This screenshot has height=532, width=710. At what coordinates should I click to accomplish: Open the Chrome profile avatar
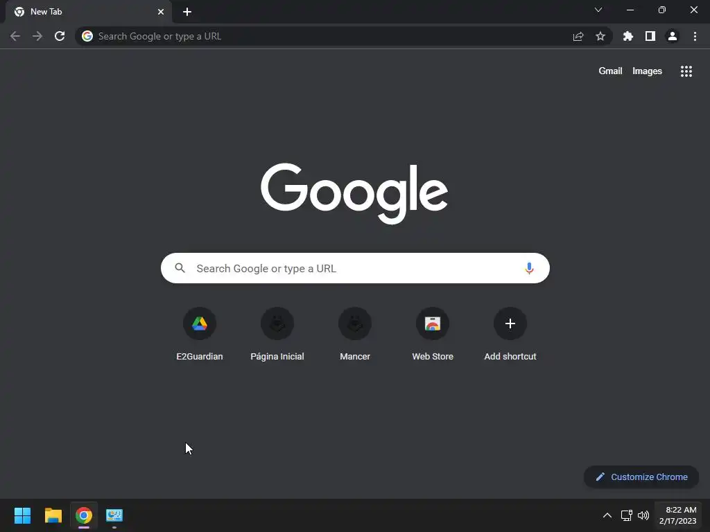pyautogui.click(x=673, y=36)
